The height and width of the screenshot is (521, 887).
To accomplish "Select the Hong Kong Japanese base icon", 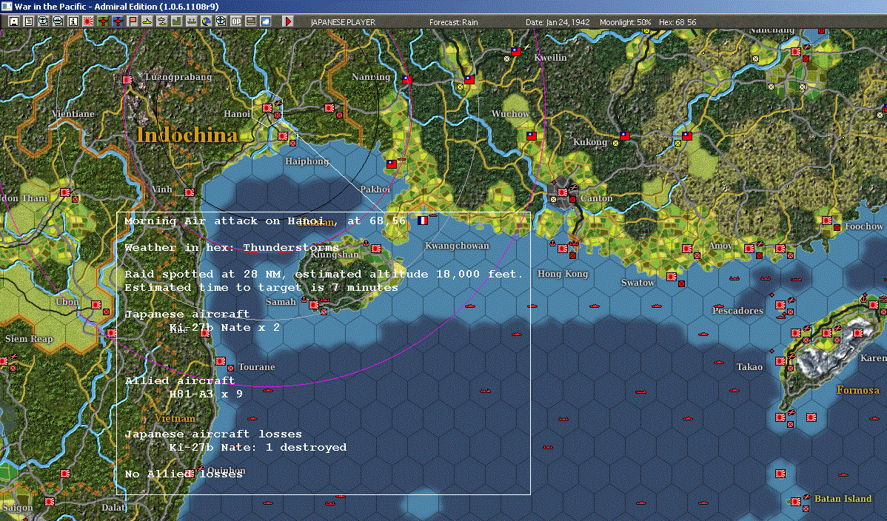I will tap(562, 249).
